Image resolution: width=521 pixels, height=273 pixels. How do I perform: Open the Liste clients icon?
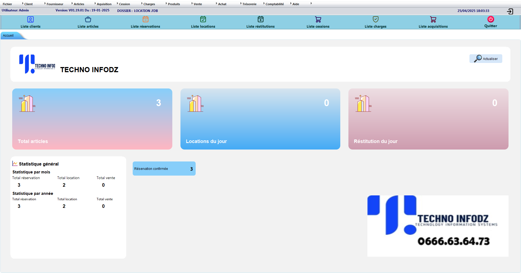[30, 20]
